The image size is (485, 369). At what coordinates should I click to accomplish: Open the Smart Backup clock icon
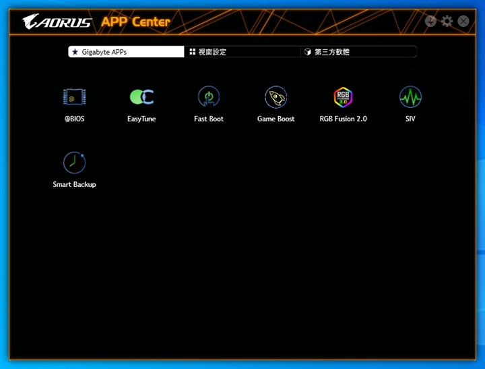pos(74,163)
